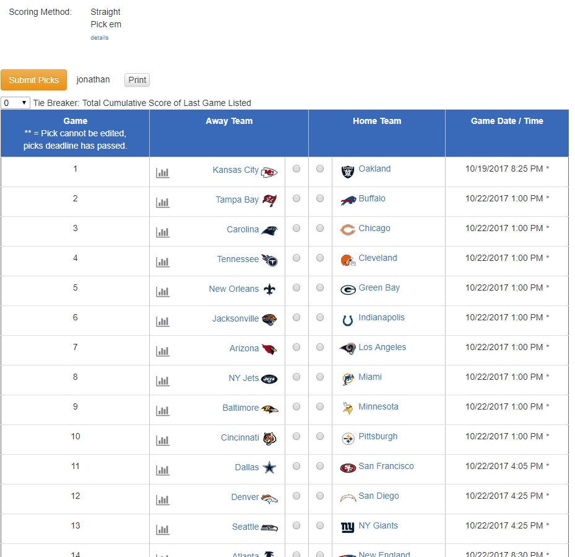
Task: Click the Miami Dolphins logo
Action: coord(348,379)
